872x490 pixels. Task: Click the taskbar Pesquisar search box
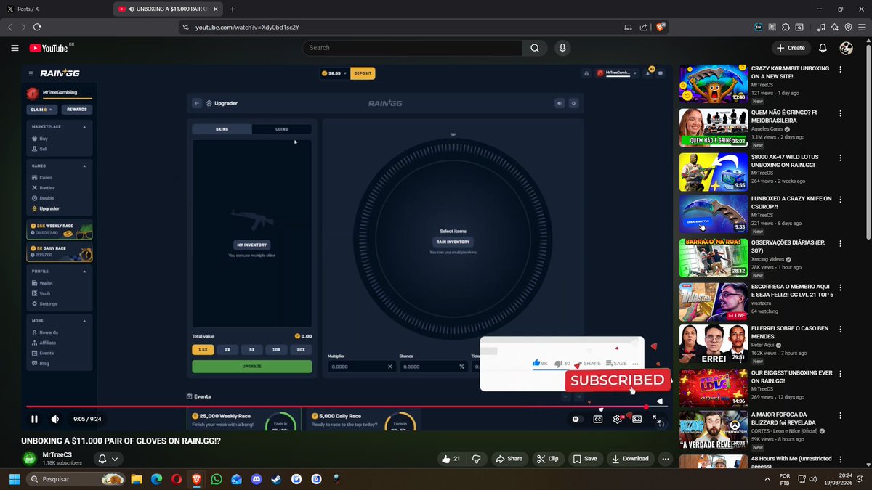click(76, 479)
